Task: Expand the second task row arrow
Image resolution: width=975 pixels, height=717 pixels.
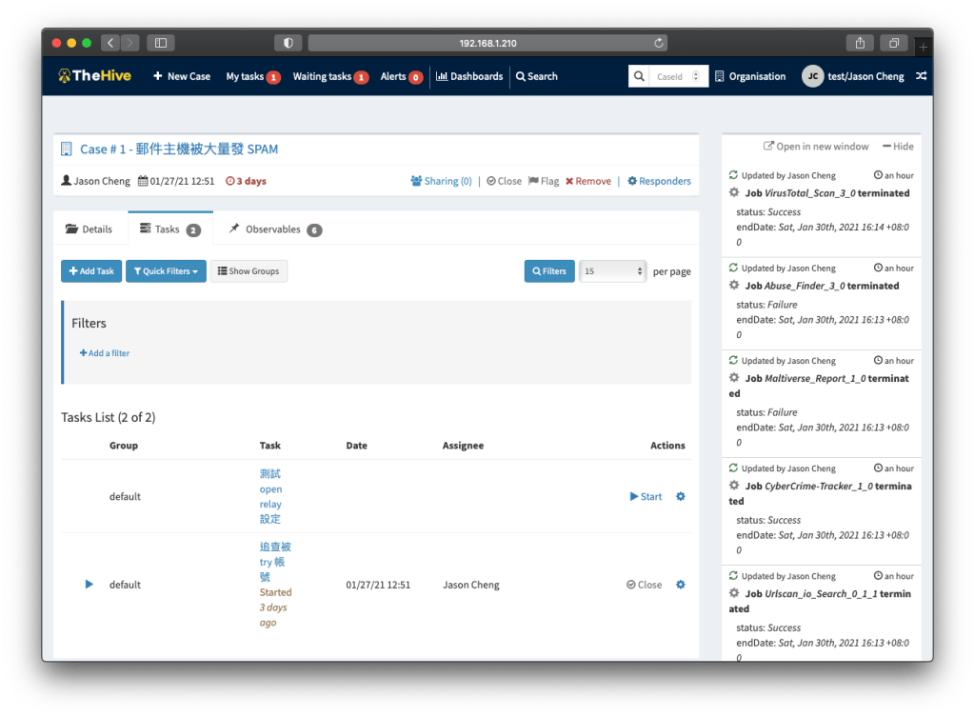Action: (x=90, y=585)
